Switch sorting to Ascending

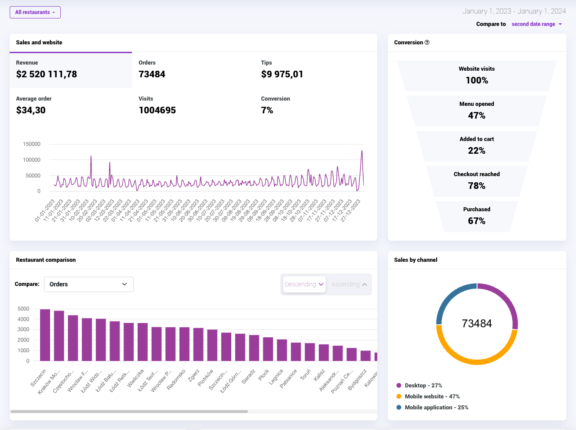[349, 284]
